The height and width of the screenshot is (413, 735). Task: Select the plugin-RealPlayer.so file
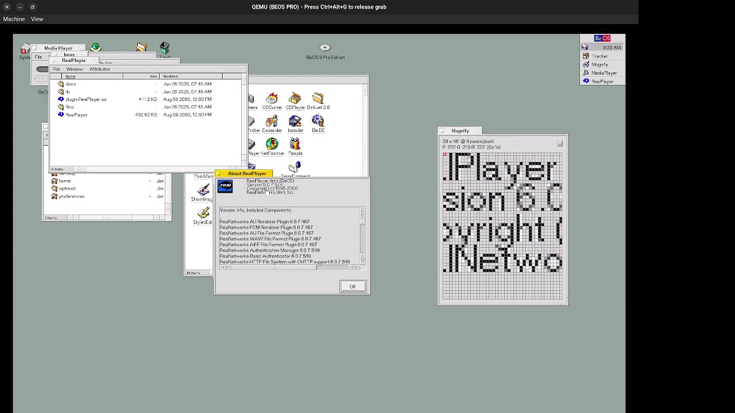click(82, 99)
